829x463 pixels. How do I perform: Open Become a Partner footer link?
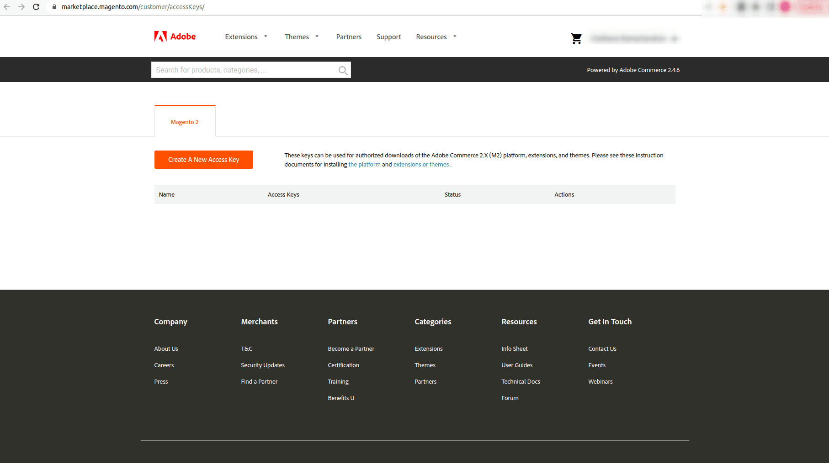351,349
